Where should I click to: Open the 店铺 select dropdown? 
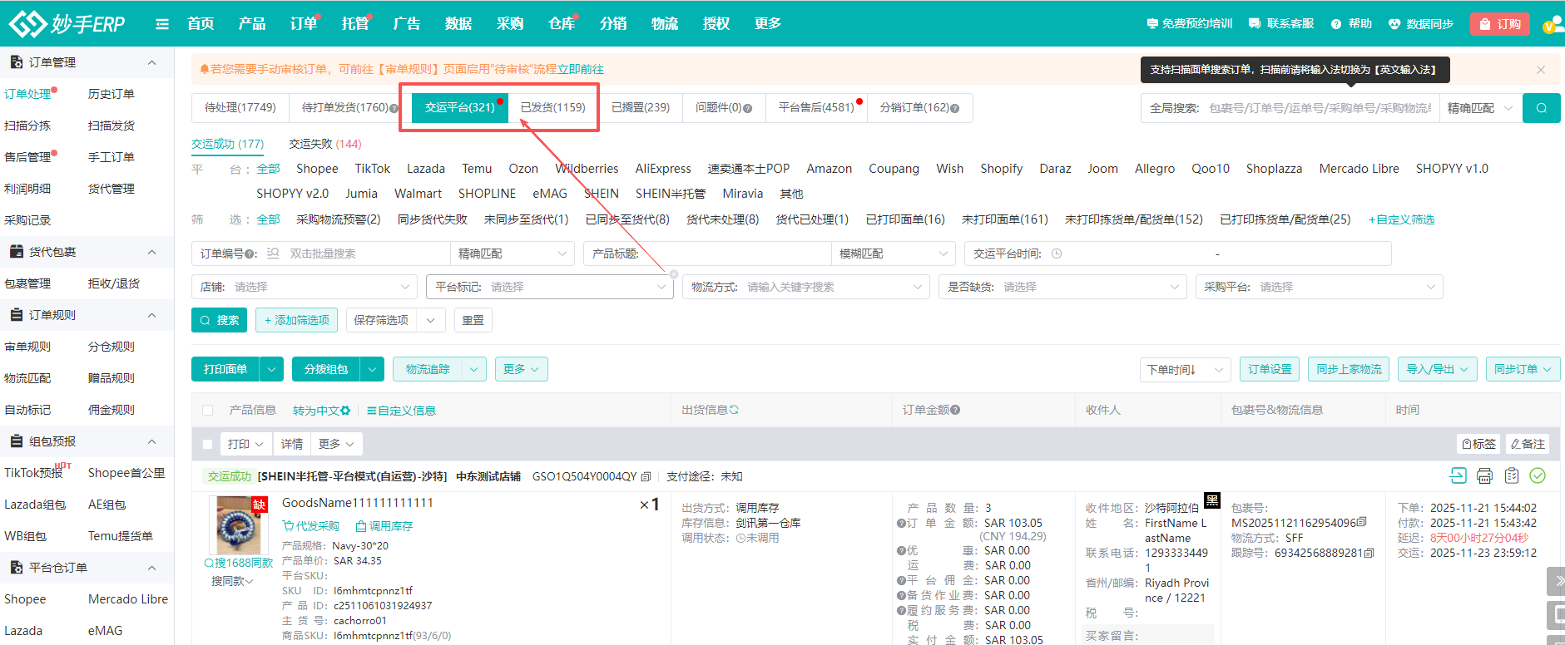pyautogui.click(x=305, y=287)
